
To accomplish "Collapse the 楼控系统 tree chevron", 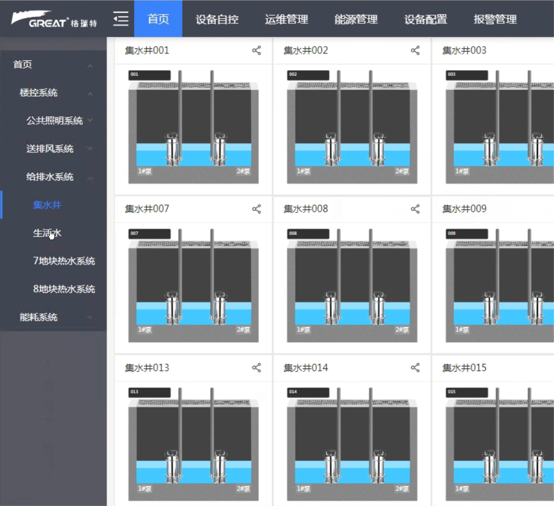I will tap(90, 93).
